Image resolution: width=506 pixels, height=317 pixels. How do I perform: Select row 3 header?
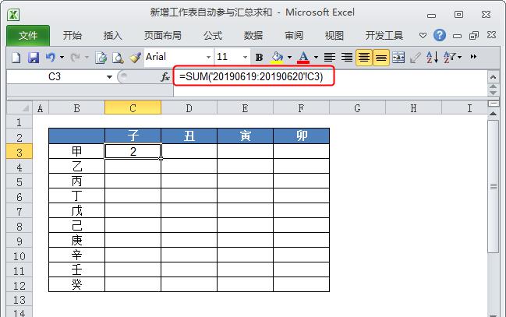click(19, 152)
